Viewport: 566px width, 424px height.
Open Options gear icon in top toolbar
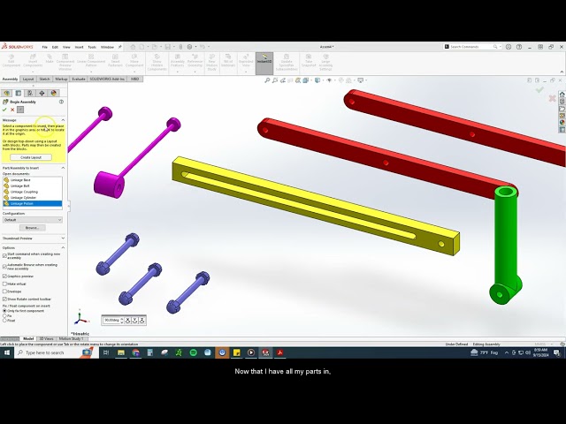click(190, 47)
